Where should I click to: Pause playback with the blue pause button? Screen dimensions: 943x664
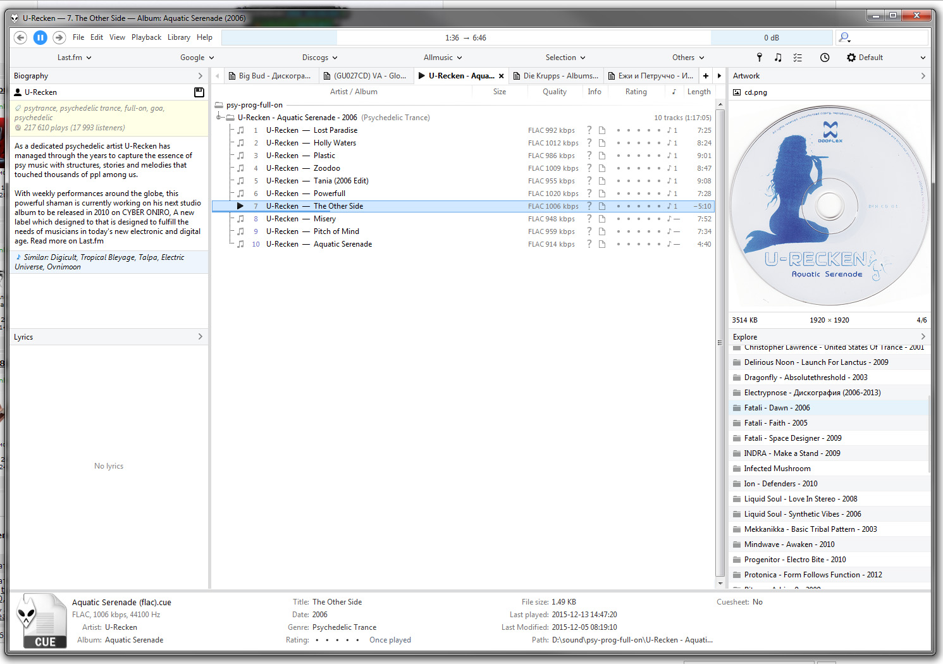40,37
